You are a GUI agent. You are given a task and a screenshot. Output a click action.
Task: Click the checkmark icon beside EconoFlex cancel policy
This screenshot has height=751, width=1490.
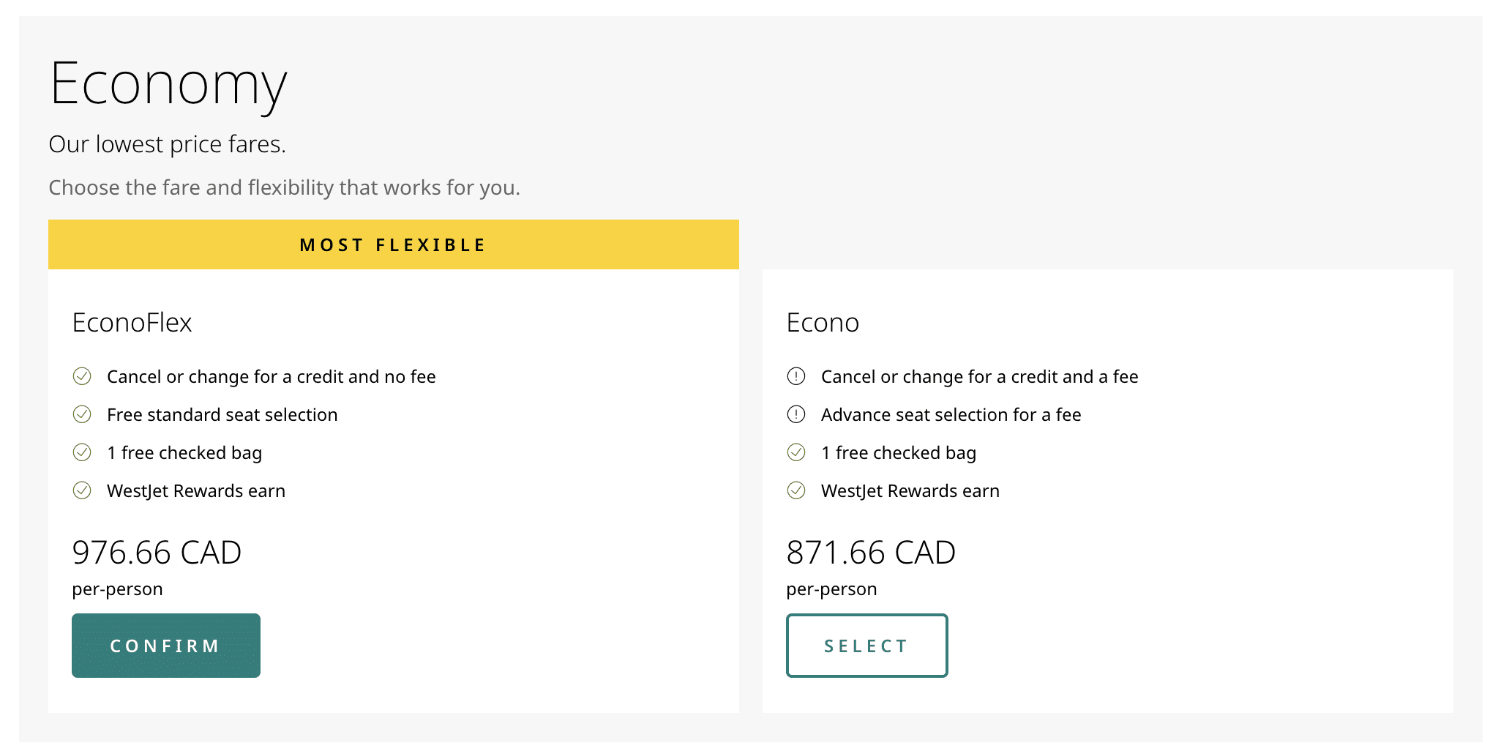(x=83, y=376)
